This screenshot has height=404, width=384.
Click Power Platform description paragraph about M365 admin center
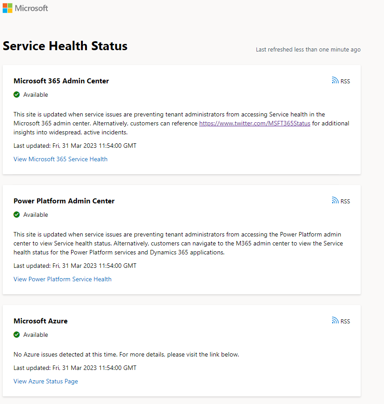(178, 244)
